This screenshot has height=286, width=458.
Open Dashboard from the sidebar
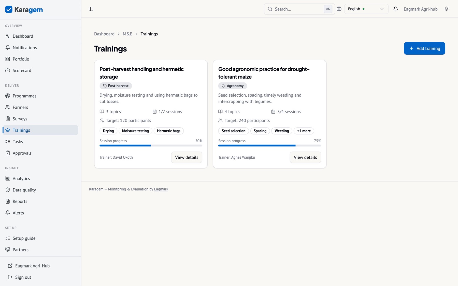[x=40, y=36]
